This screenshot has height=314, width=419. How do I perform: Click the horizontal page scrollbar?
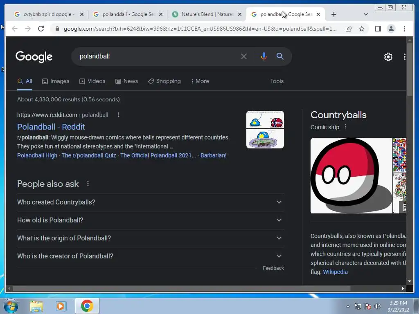pyautogui.click(x=181, y=288)
